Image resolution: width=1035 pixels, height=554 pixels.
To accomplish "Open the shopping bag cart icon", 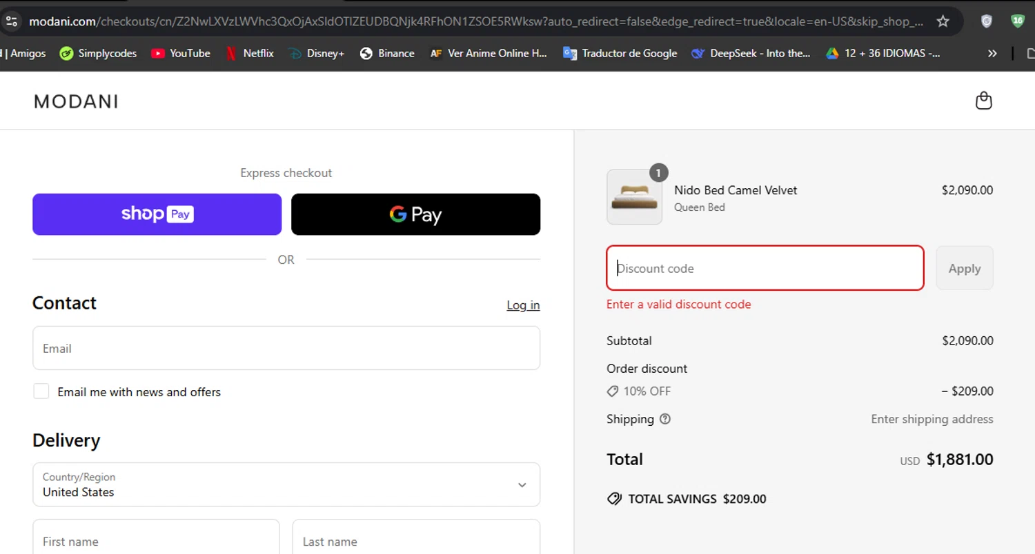I will point(983,101).
